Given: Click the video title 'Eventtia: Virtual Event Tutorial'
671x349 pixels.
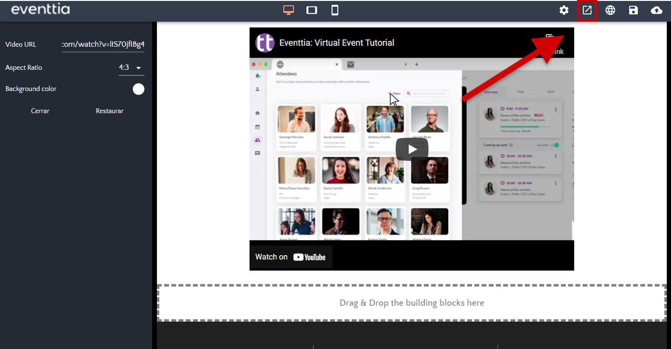Looking at the screenshot, I should coord(337,43).
